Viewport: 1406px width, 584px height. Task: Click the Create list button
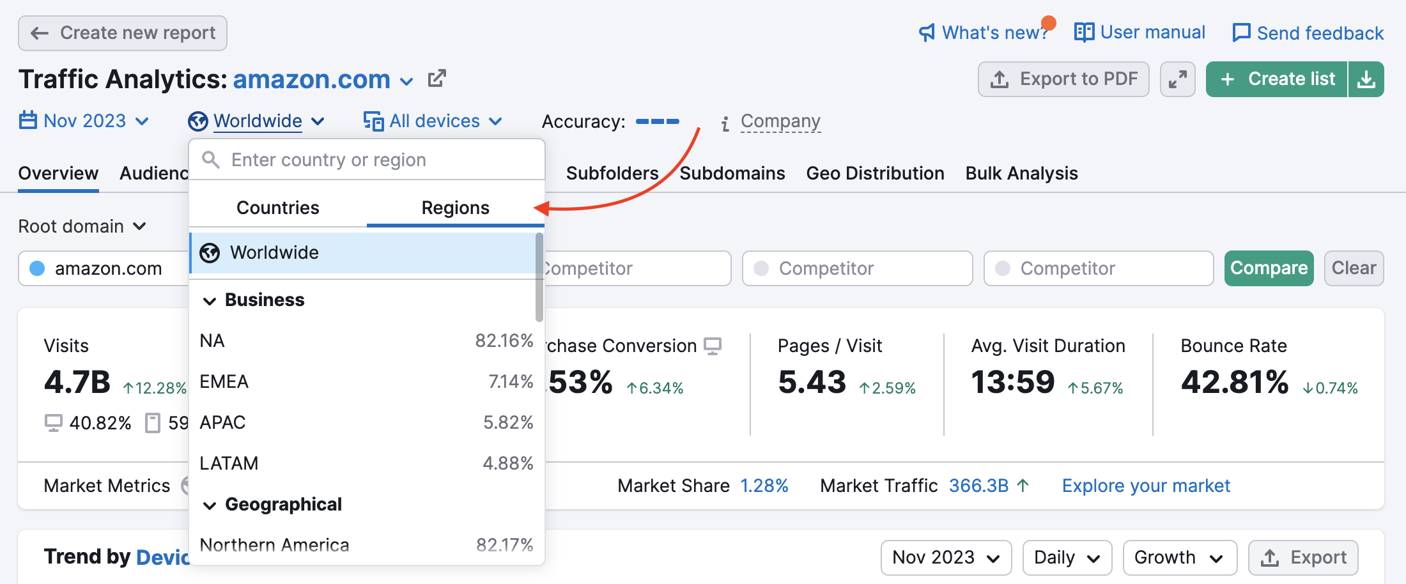[1277, 79]
